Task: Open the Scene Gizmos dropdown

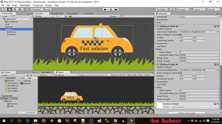Action: (x=114, y=16)
